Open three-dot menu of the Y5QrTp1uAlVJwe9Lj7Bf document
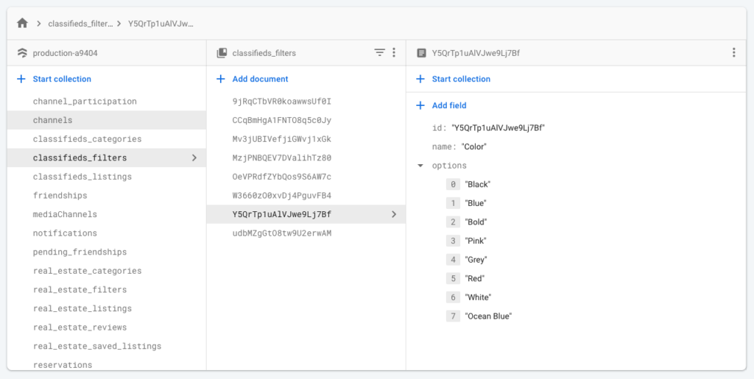 tap(734, 53)
